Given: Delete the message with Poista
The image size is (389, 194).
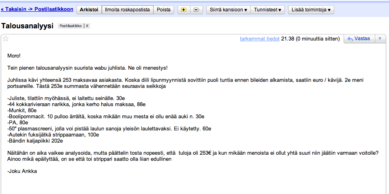Looking at the screenshot, I should [164, 10].
